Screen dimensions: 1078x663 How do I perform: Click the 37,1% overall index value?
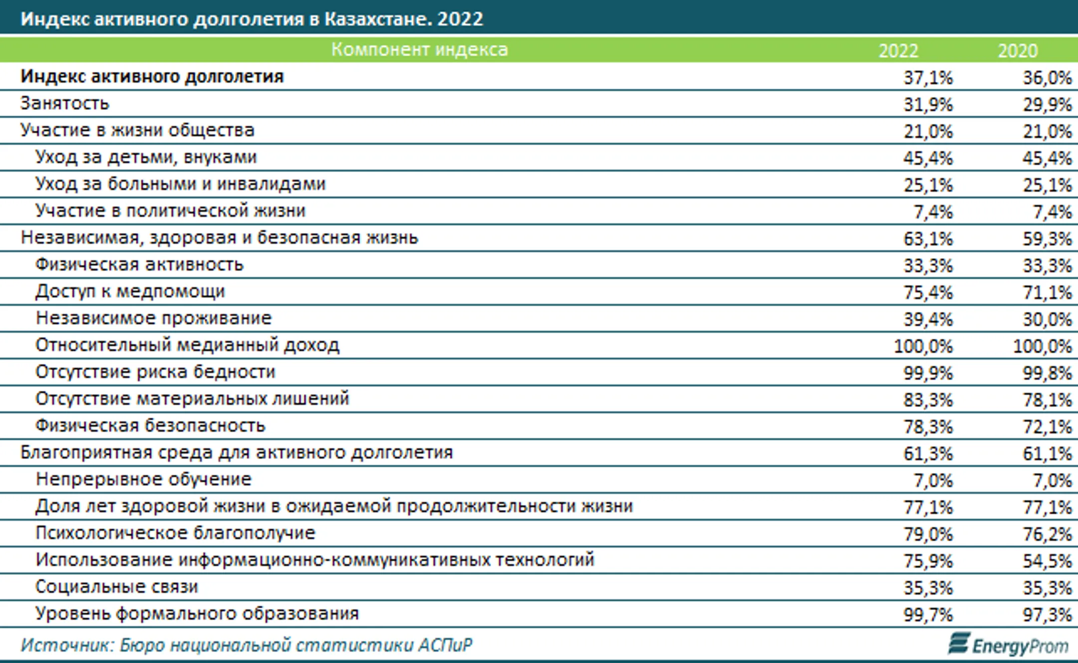click(x=928, y=78)
